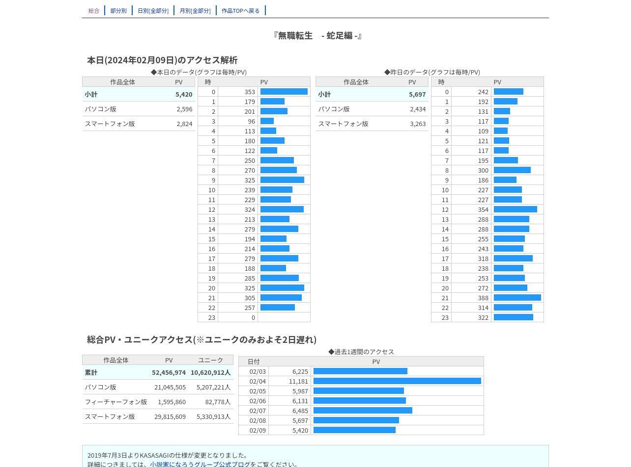The height and width of the screenshot is (467, 631).
Task: Click yesterday's hourly value 354
Action: click(x=483, y=209)
